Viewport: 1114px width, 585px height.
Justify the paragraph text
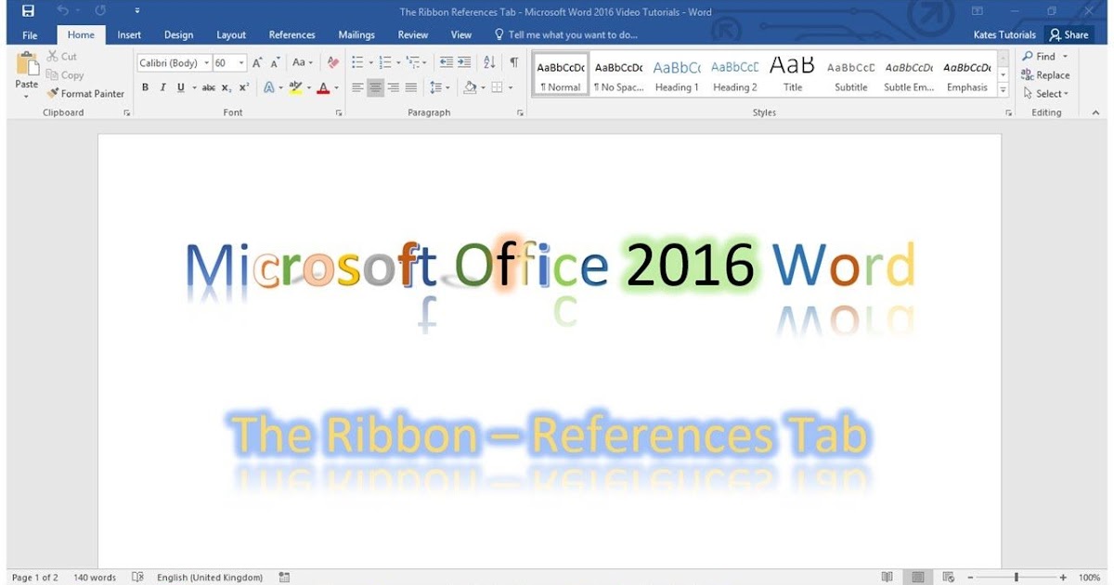tap(410, 87)
